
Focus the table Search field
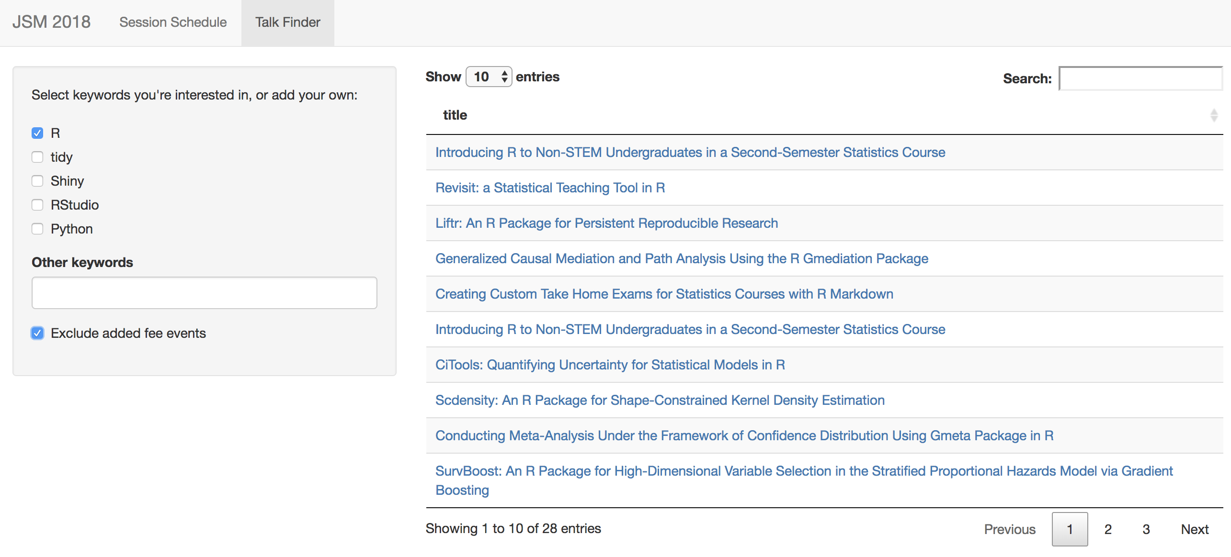1140,78
